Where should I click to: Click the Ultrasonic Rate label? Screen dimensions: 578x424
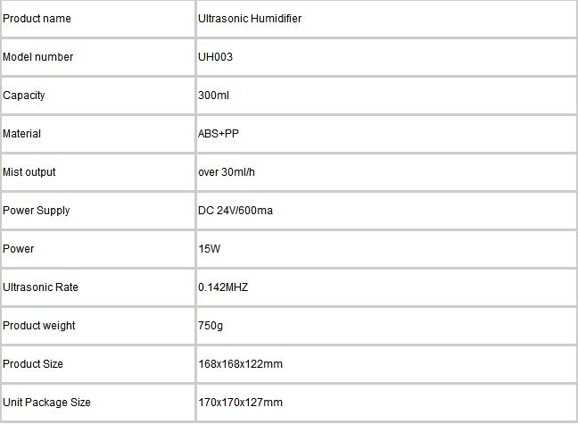click(40, 287)
